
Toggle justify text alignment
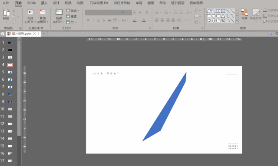click(x=173, y=20)
